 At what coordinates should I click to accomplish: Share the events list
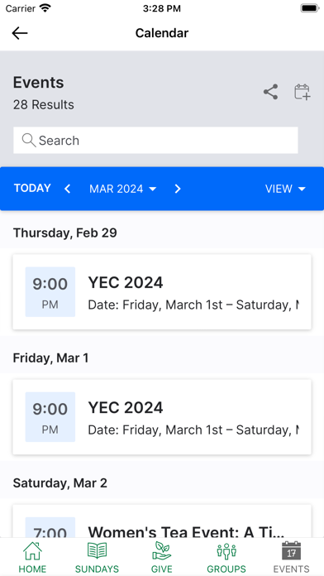270,92
